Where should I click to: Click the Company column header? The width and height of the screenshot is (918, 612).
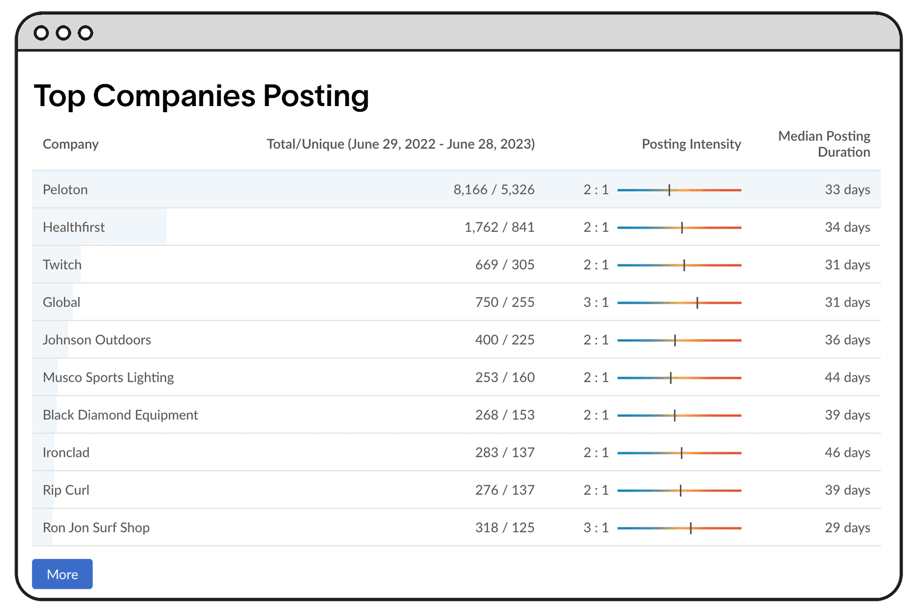point(70,144)
